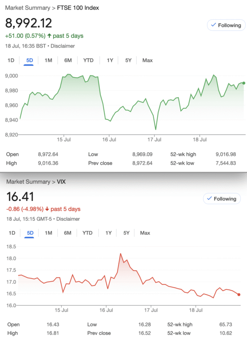Click the FTSE 100 Index title
The height and width of the screenshot is (337, 247).
(x=78, y=8)
